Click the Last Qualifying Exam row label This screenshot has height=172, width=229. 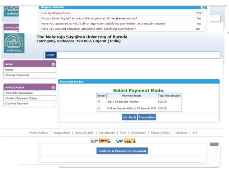point(56,13)
